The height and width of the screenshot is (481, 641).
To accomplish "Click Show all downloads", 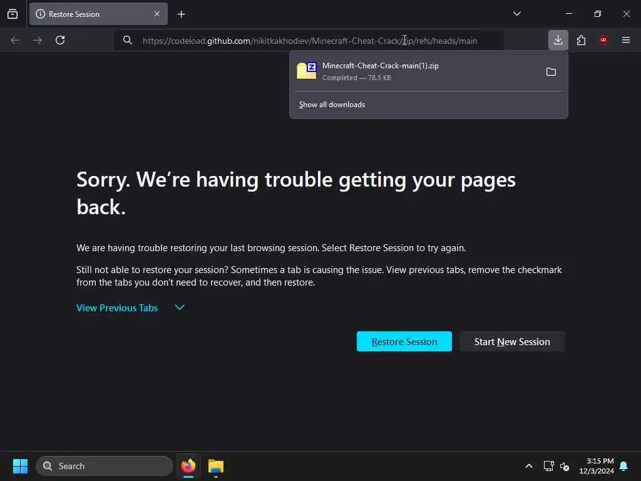I will (x=332, y=105).
